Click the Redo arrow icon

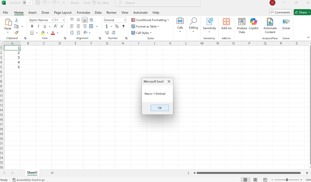coord(54,2)
